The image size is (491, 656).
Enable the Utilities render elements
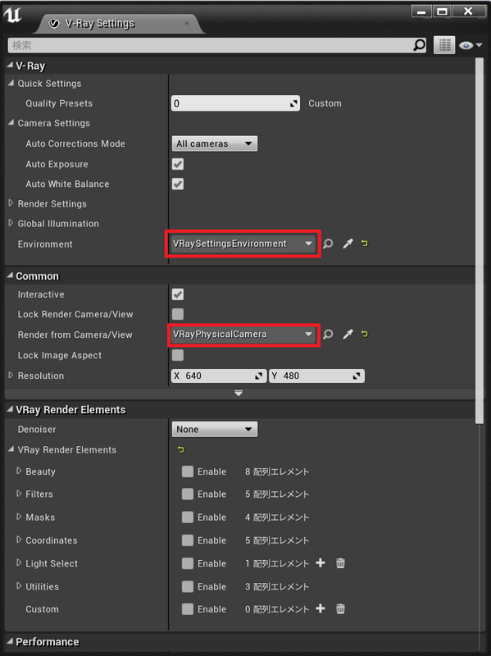[x=188, y=586]
